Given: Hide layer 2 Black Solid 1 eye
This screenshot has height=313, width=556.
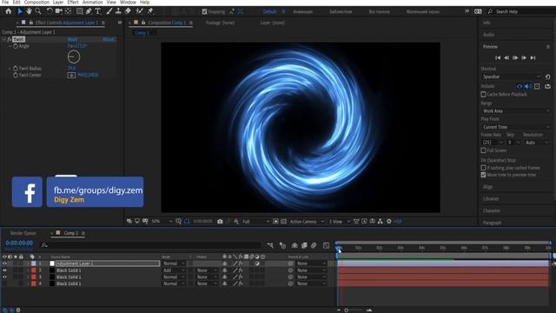Looking at the screenshot, I should [x=4, y=270].
